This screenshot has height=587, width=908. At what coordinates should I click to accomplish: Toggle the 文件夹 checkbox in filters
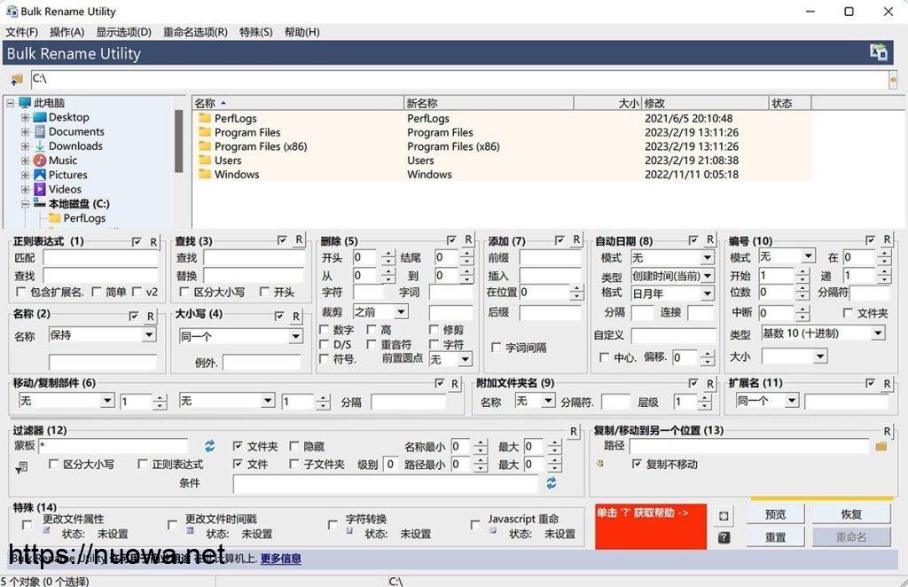tap(238, 446)
